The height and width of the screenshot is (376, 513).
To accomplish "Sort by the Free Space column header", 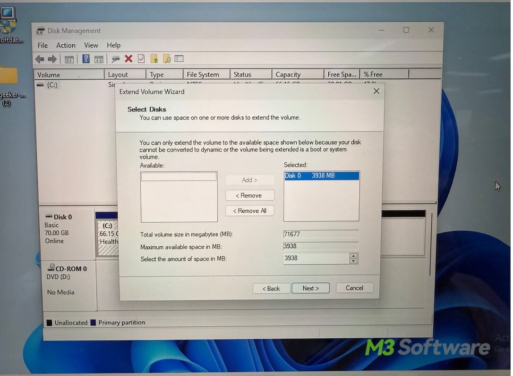I will [x=342, y=75].
